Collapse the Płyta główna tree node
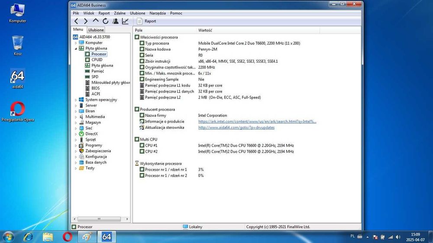 click(76, 48)
